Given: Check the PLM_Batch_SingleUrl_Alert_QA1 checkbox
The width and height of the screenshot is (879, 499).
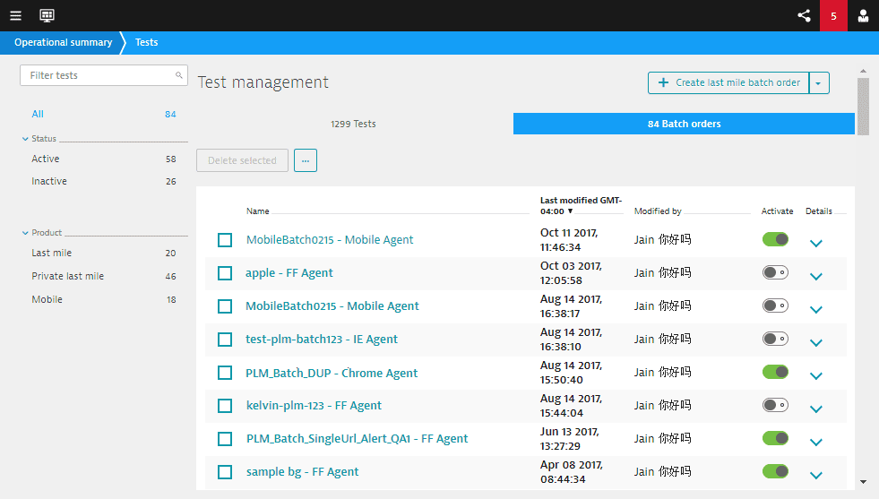Looking at the screenshot, I should point(225,439).
